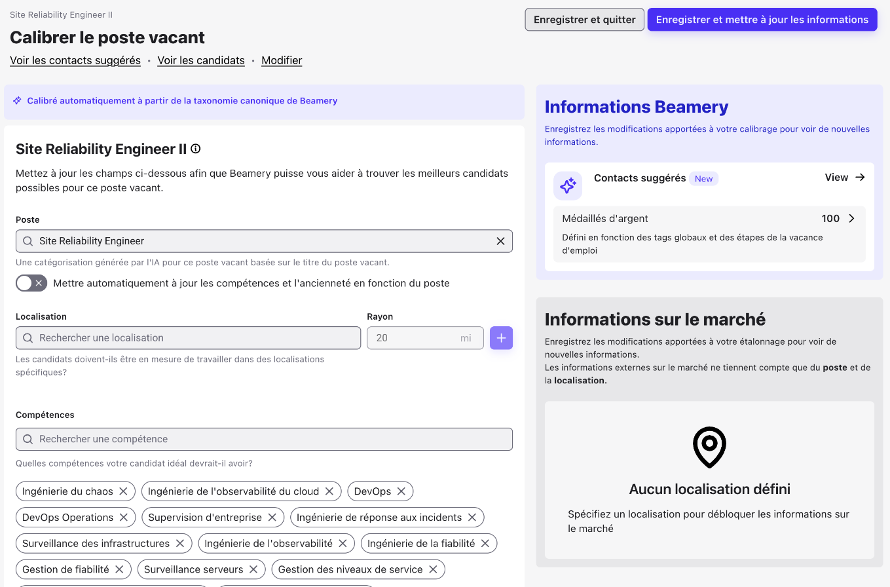Click the View link in Contacts suggérés
Image resolution: width=890 pixels, height=587 pixels.
click(x=836, y=178)
